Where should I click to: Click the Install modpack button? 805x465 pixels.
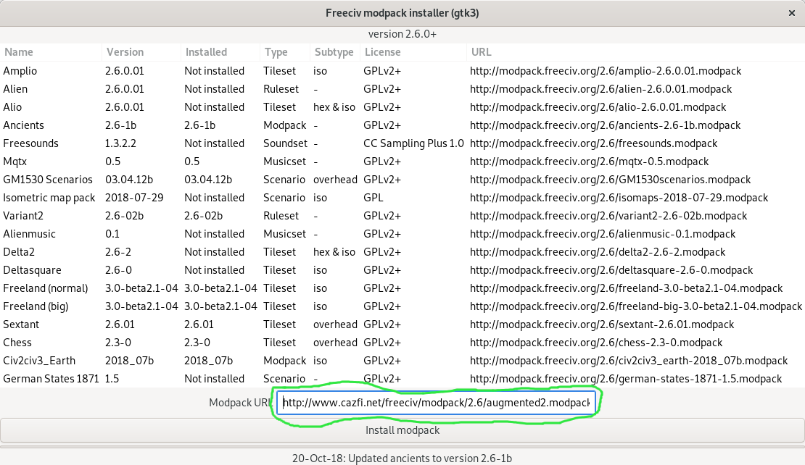(x=402, y=430)
